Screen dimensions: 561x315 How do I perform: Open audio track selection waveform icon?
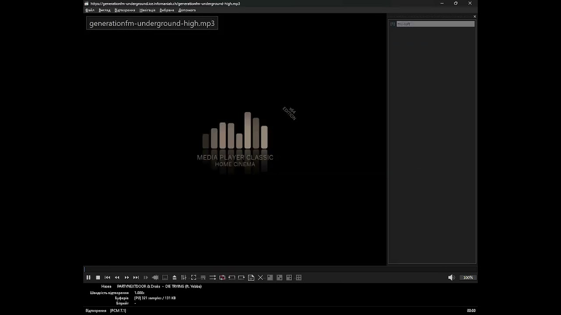pyautogui.click(x=155, y=277)
